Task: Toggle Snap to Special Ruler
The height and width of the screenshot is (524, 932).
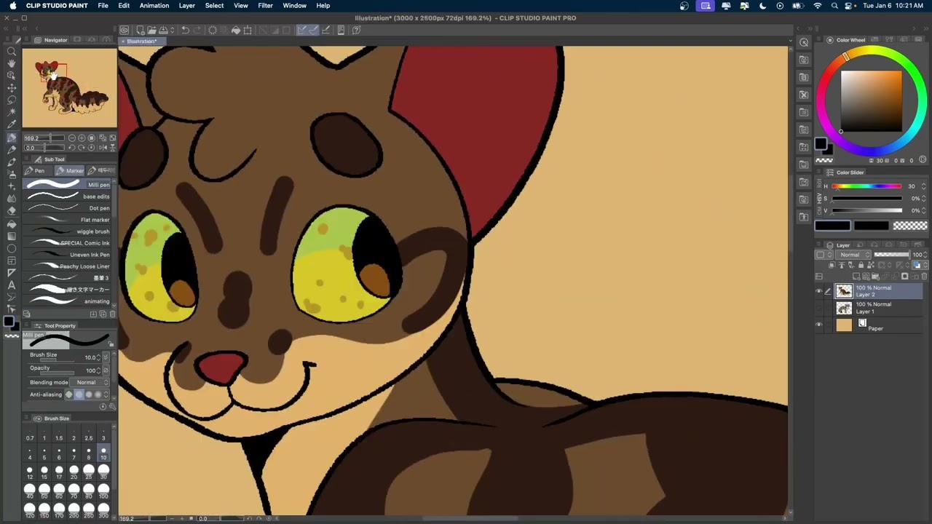Action: pyautogui.click(x=313, y=30)
